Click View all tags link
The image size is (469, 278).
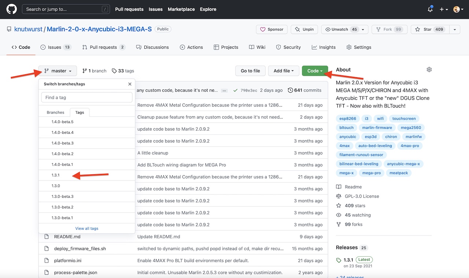(x=87, y=228)
